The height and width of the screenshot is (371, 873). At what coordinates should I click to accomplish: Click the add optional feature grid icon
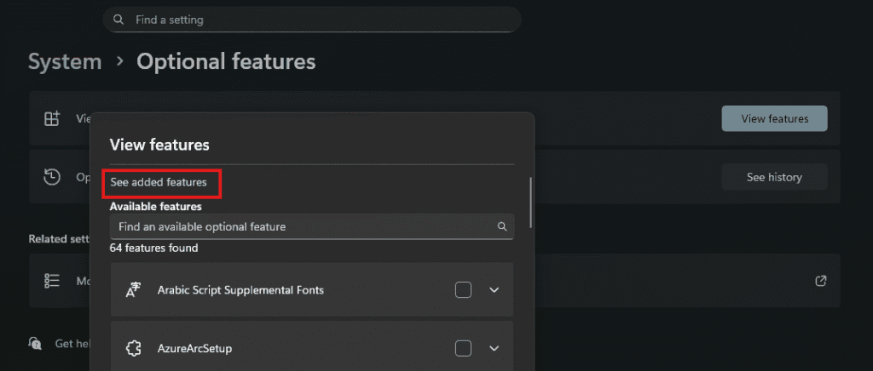click(52, 118)
